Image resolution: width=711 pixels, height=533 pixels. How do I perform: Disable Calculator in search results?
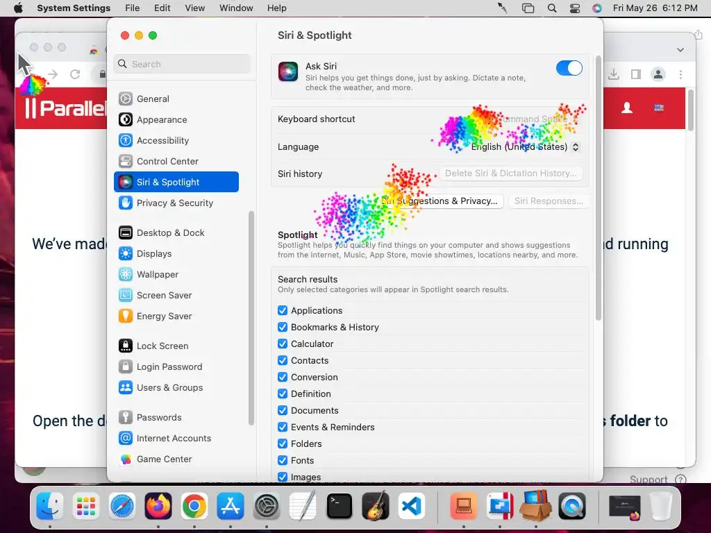point(283,344)
